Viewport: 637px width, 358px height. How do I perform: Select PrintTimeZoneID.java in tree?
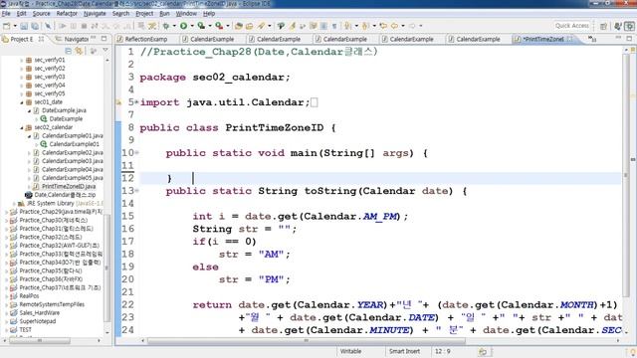[69, 186]
